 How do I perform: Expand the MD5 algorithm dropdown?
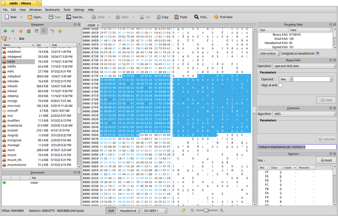tap(304, 114)
